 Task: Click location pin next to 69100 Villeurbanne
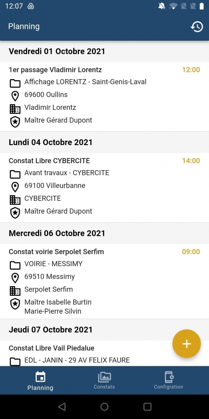(15, 187)
